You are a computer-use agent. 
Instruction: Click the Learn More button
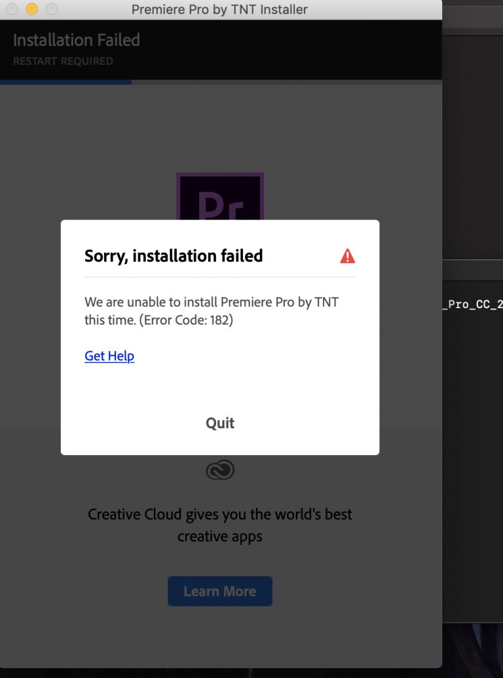220,591
